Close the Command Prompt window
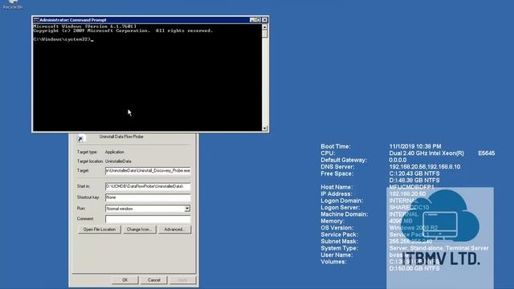This screenshot has width=514, height=289. coord(264,20)
